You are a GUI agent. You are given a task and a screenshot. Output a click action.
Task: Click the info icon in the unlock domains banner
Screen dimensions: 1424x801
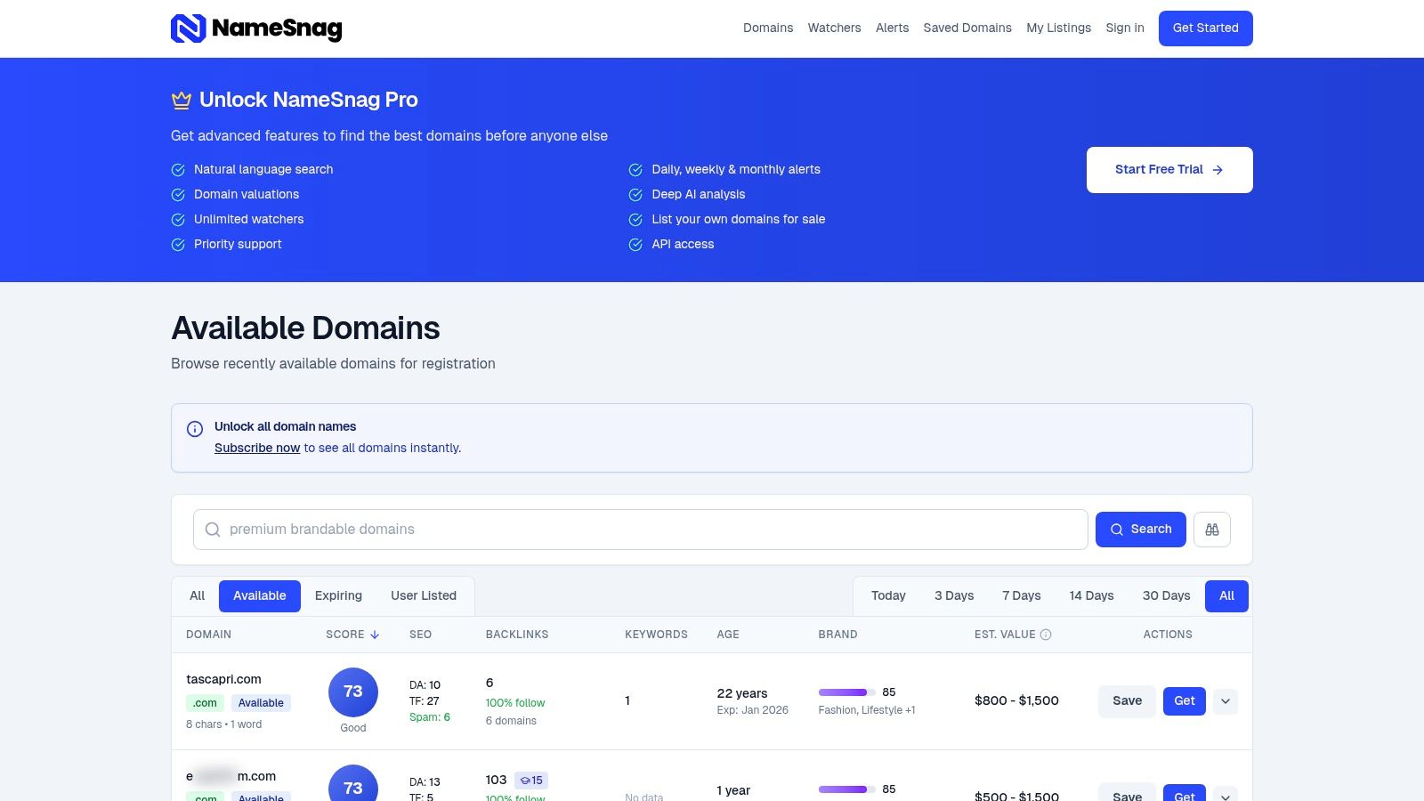[x=194, y=429]
